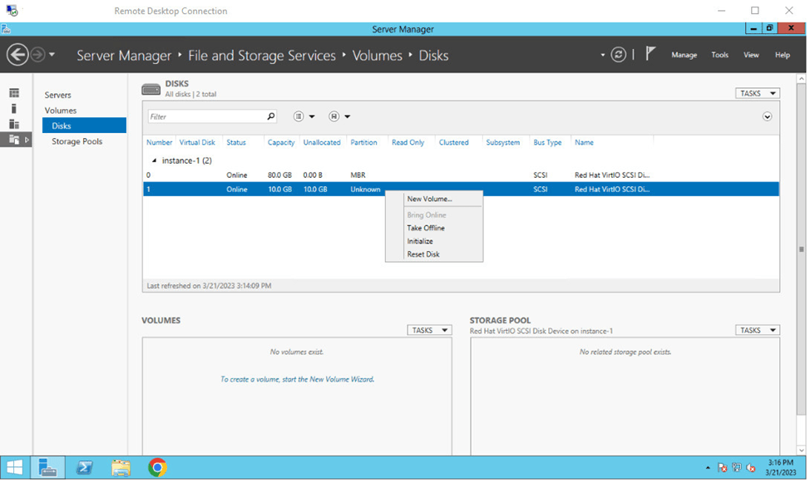Click the filter search magnifier icon
Screen dimensions: 810x483
pyautogui.click(x=270, y=116)
